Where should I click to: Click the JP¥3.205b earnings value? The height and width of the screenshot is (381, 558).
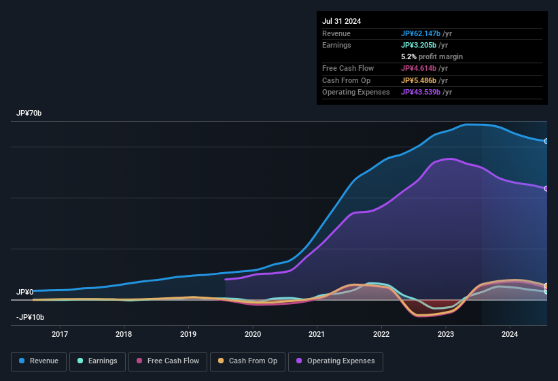(419, 45)
